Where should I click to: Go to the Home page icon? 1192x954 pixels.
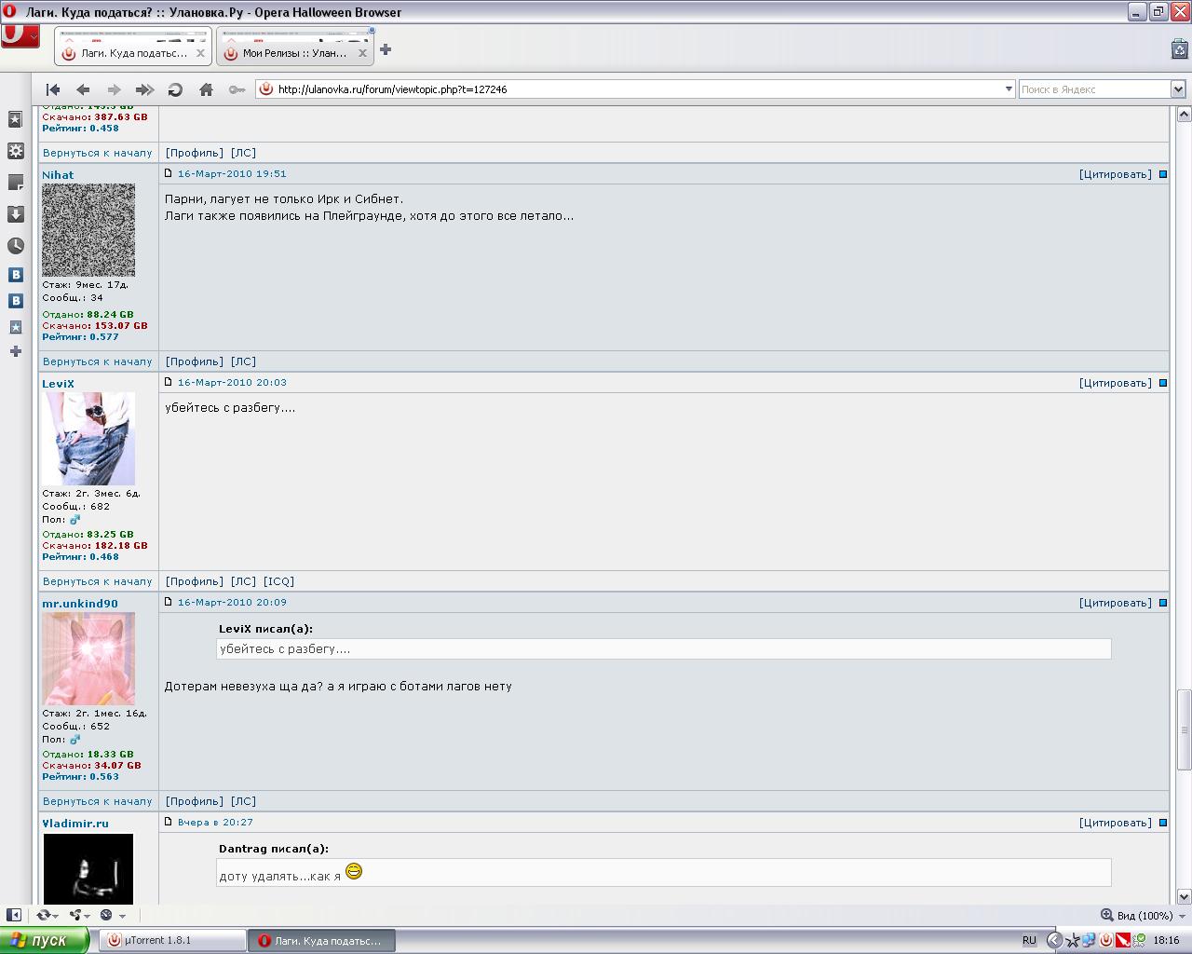pyautogui.click(x=206, y=89)
